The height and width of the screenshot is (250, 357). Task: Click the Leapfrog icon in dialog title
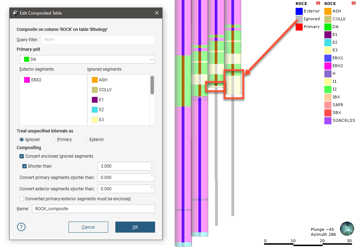click(x=15, y=13)
